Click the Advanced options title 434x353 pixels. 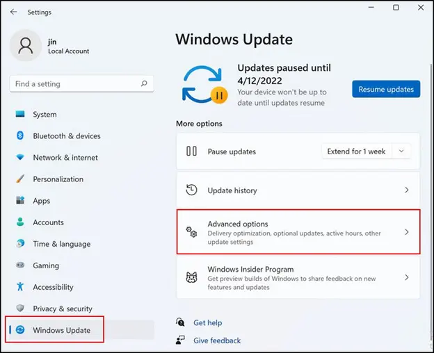(x=238, y=224)
